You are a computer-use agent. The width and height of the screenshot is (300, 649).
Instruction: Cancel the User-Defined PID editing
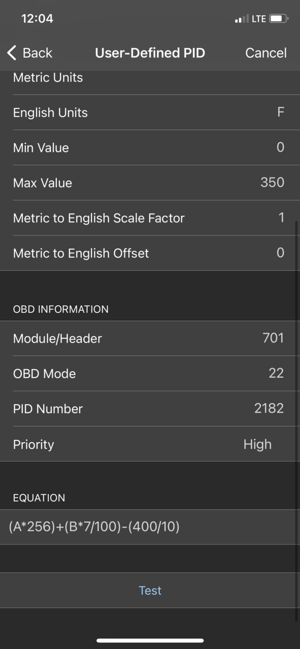pos(266,53)
